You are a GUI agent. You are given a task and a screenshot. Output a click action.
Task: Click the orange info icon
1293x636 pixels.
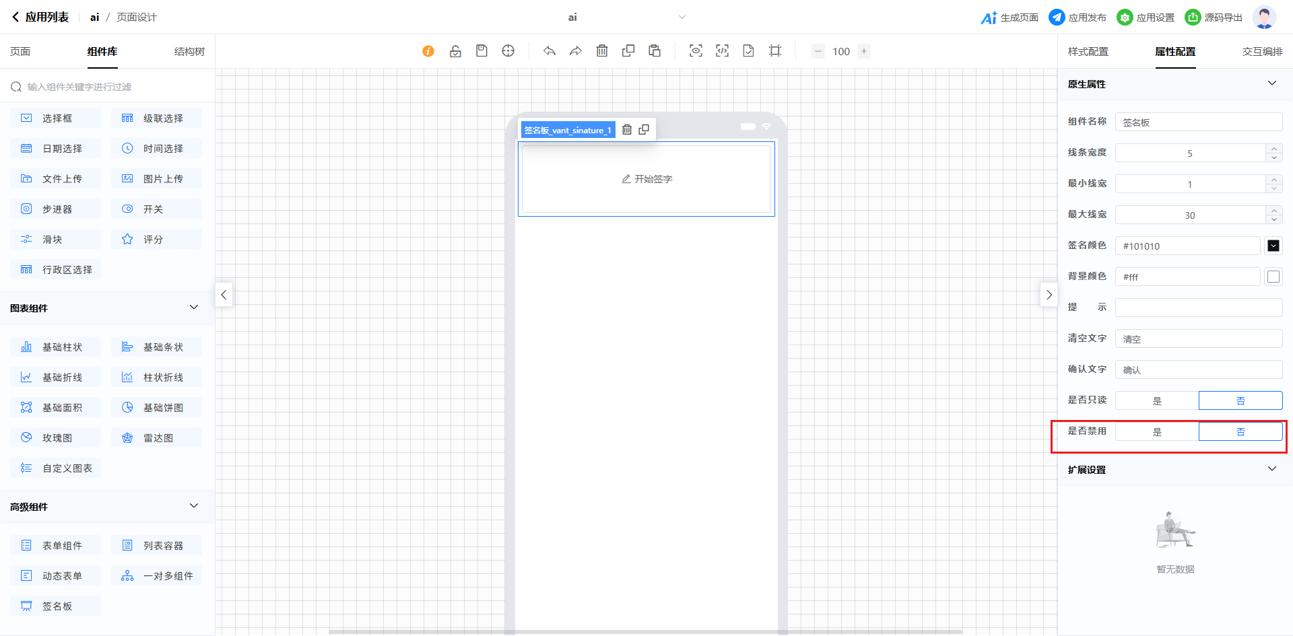point(428,51)
